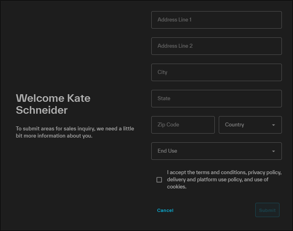
Task: Click 'privacy policy' in the agreement text
Action: [264, 173]
